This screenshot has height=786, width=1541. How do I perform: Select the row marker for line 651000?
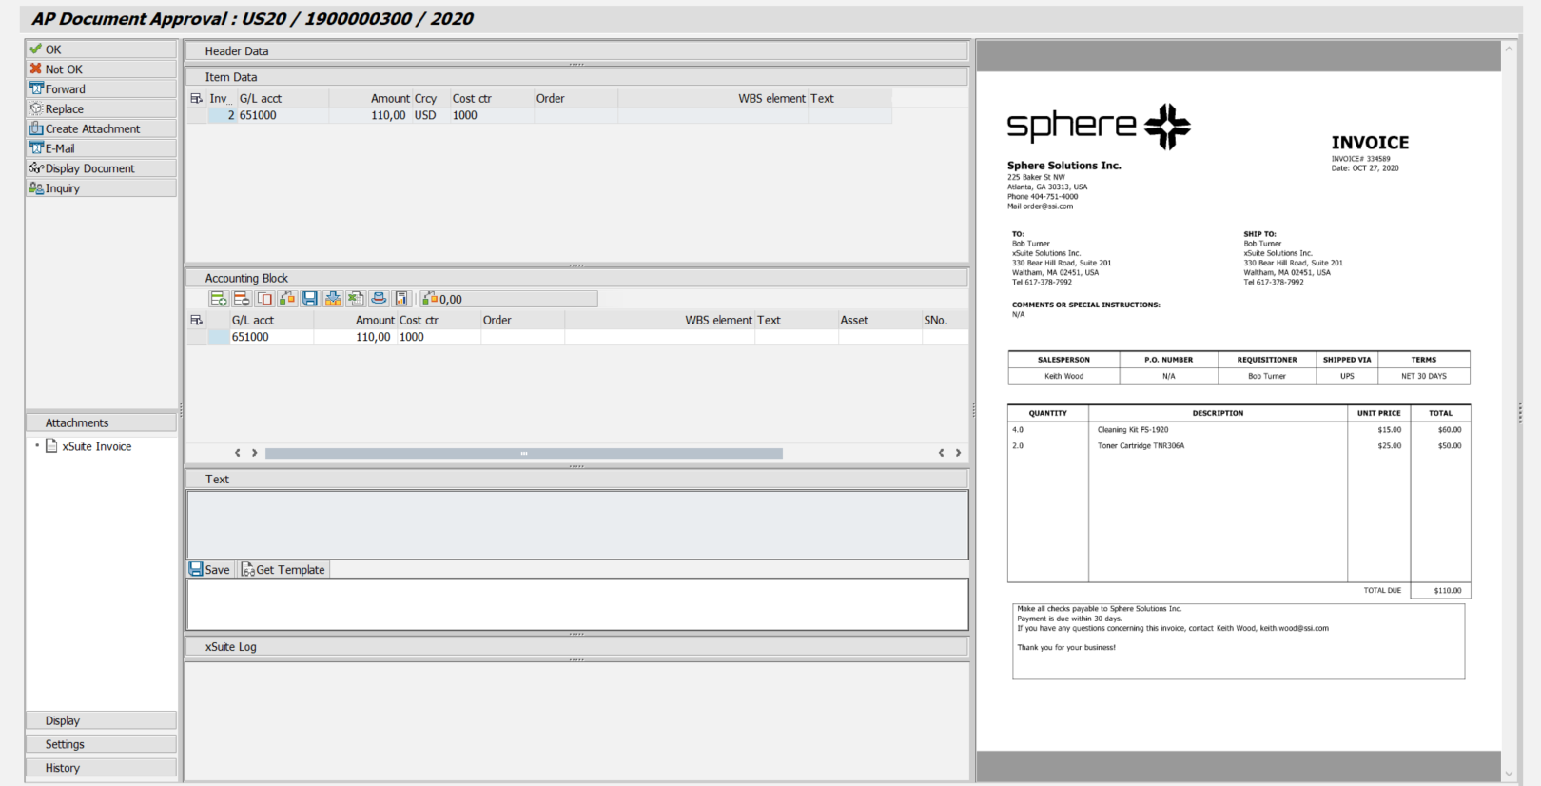[219, 337]
